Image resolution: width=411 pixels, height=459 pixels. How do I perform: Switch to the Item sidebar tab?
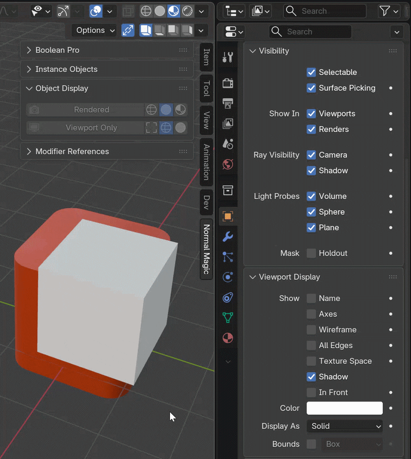click(x=207, y=57)
